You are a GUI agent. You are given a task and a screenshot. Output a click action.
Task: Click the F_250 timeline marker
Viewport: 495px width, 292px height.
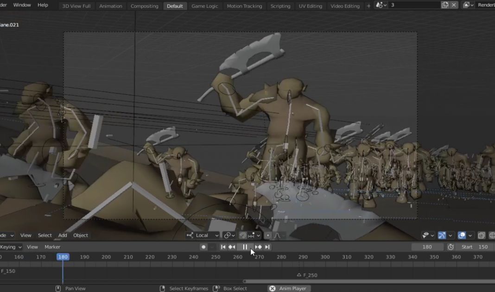[299, 275]
